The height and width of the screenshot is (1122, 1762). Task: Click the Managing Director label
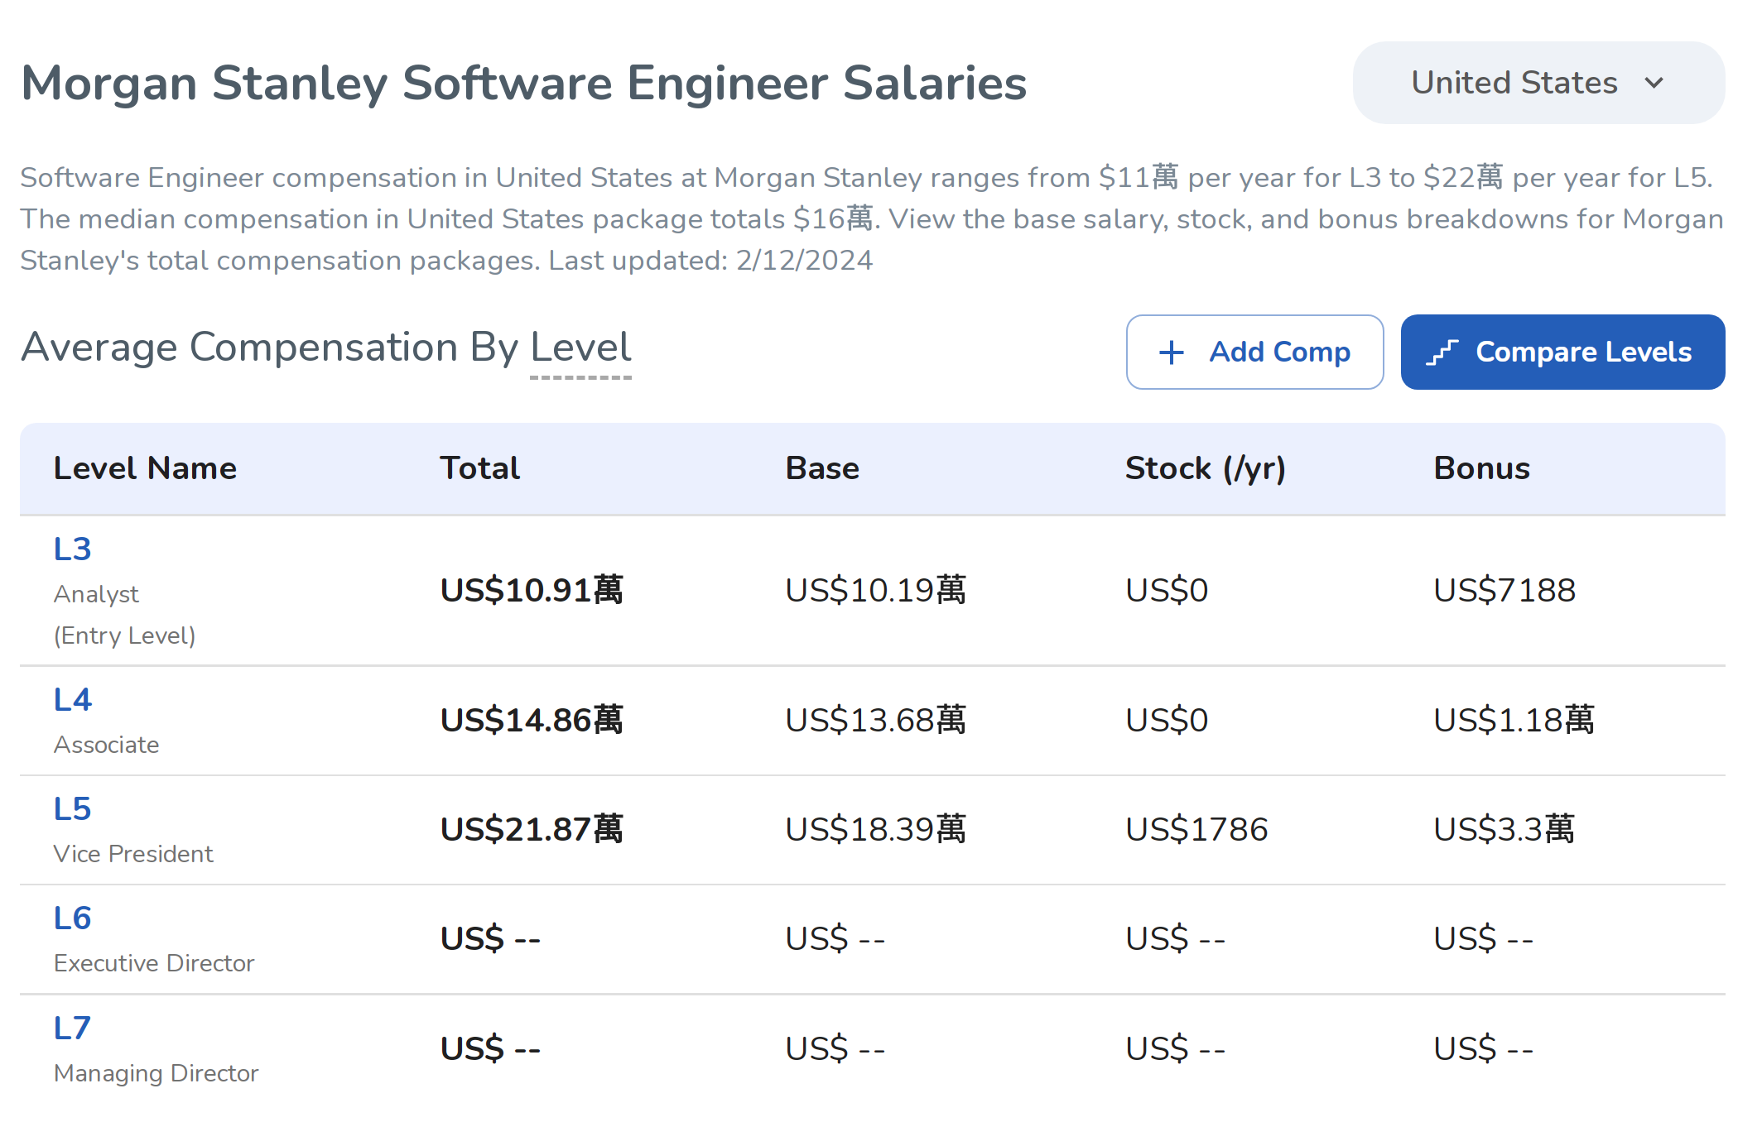tap(156, 1073)
